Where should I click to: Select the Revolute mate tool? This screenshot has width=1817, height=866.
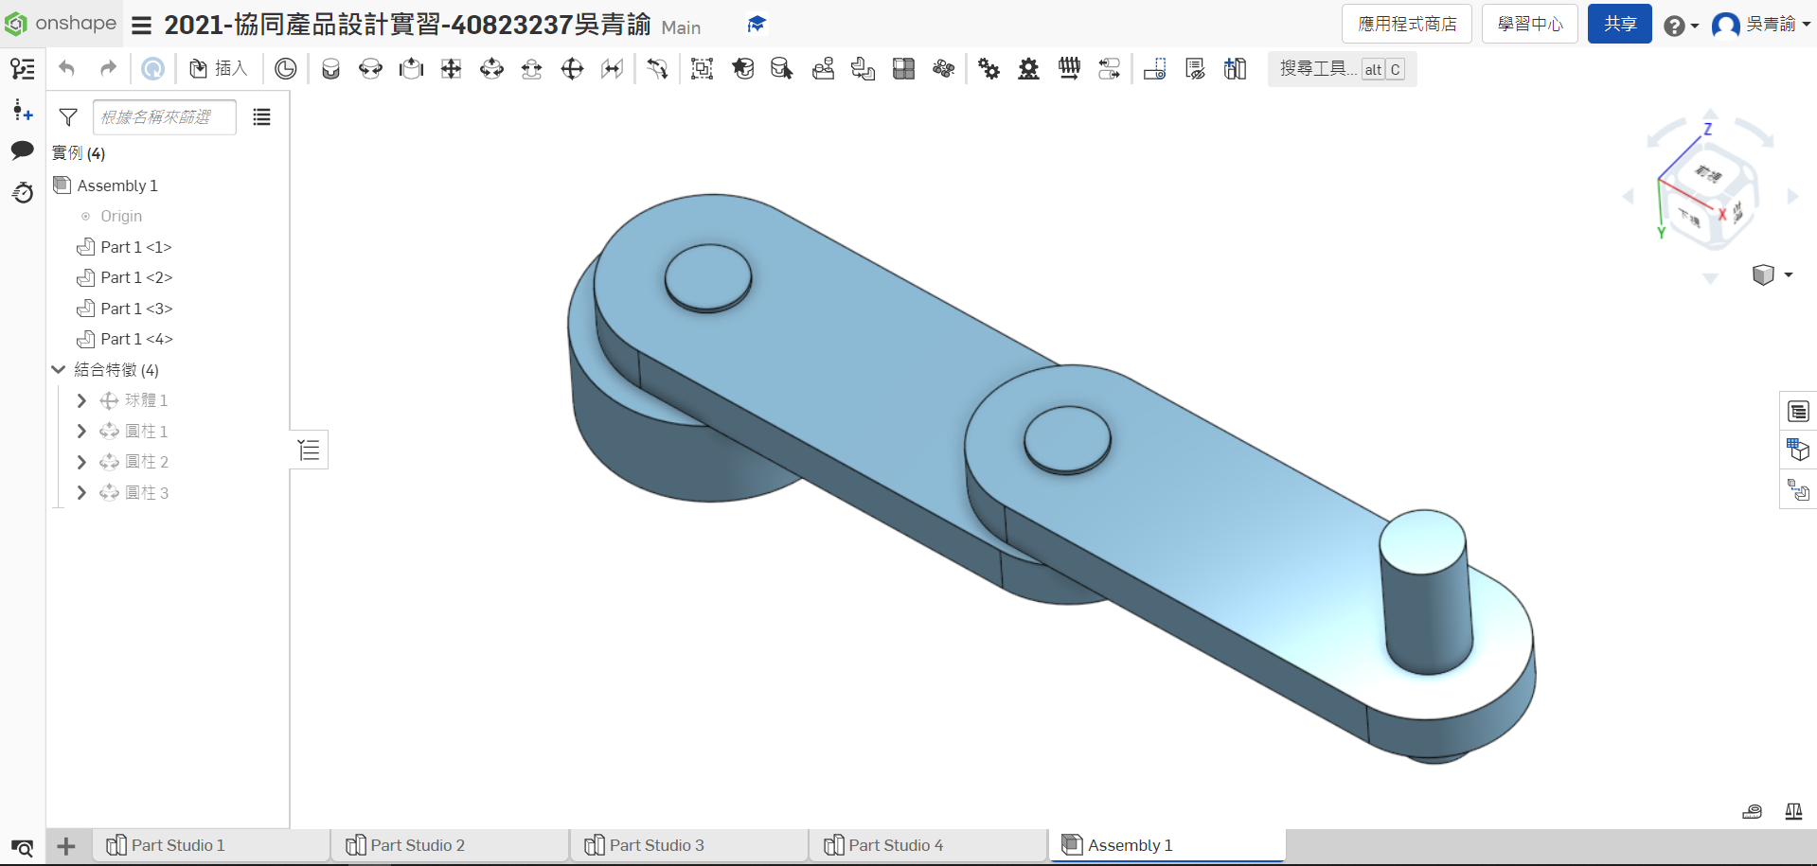[x=370, y=69]
